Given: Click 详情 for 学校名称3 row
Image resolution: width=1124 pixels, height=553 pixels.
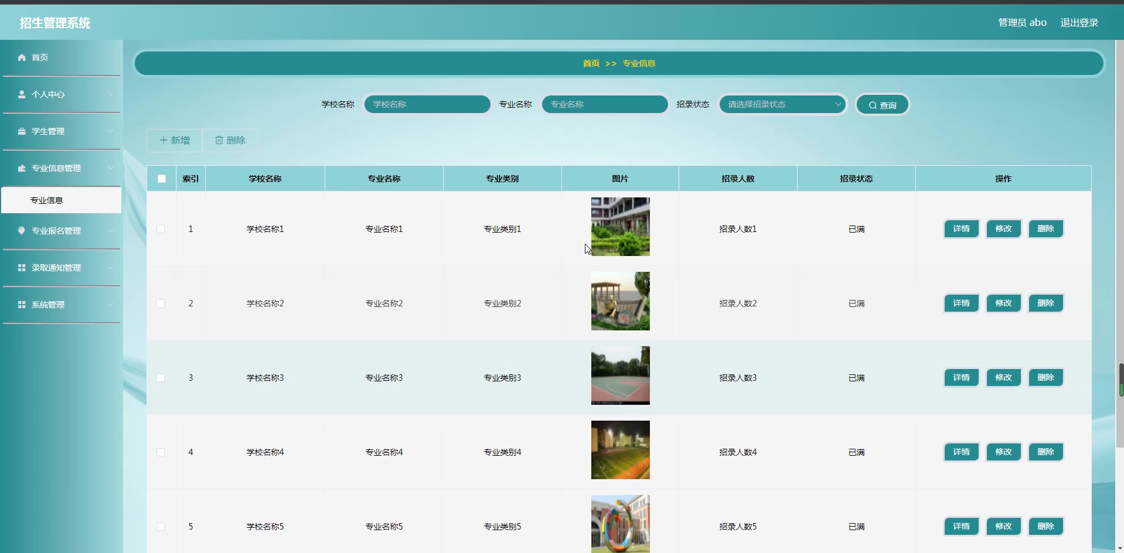Looking at the screenshot, I should (x=961, y=378).
